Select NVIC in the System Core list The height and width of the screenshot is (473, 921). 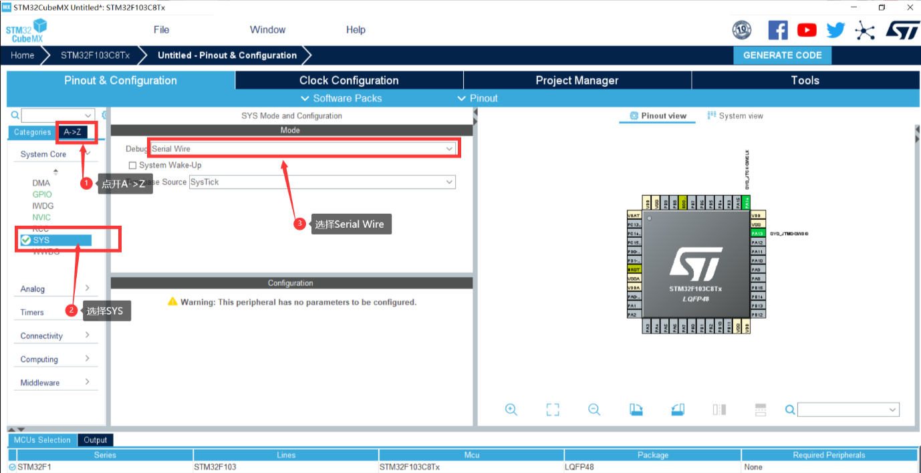(x=41, y=217)
